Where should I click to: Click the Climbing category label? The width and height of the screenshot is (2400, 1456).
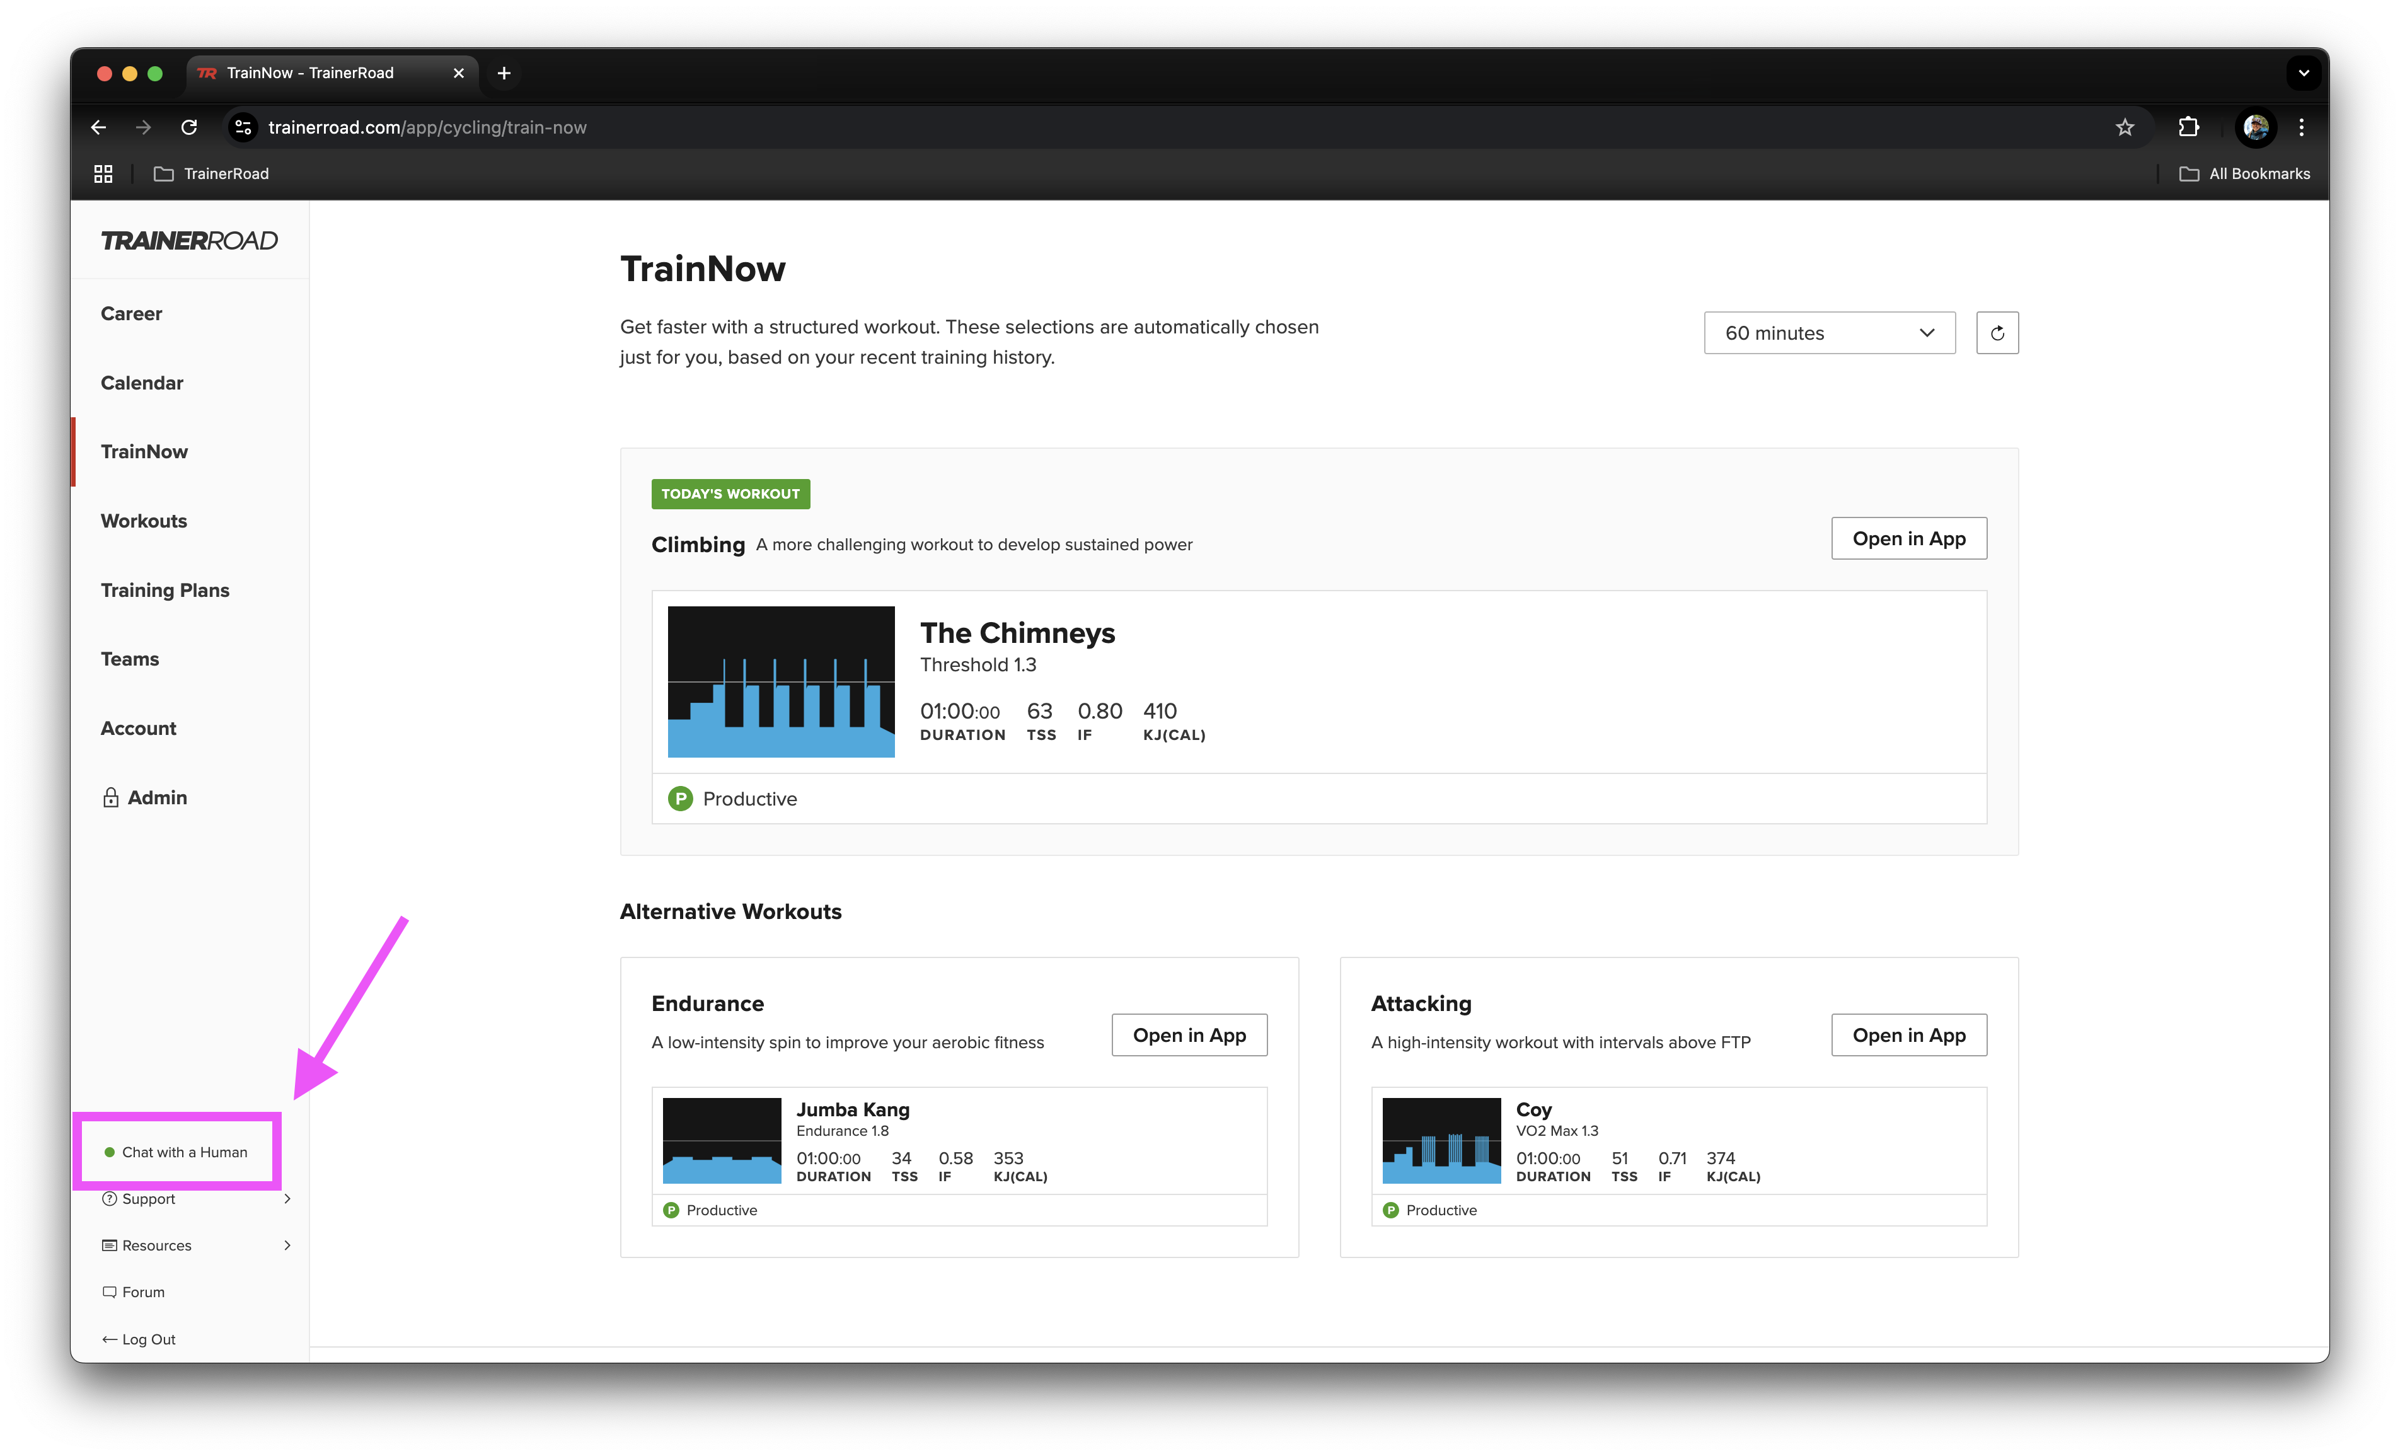click(698, 545)
